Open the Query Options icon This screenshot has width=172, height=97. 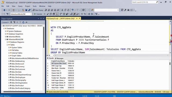coord(54,14)
